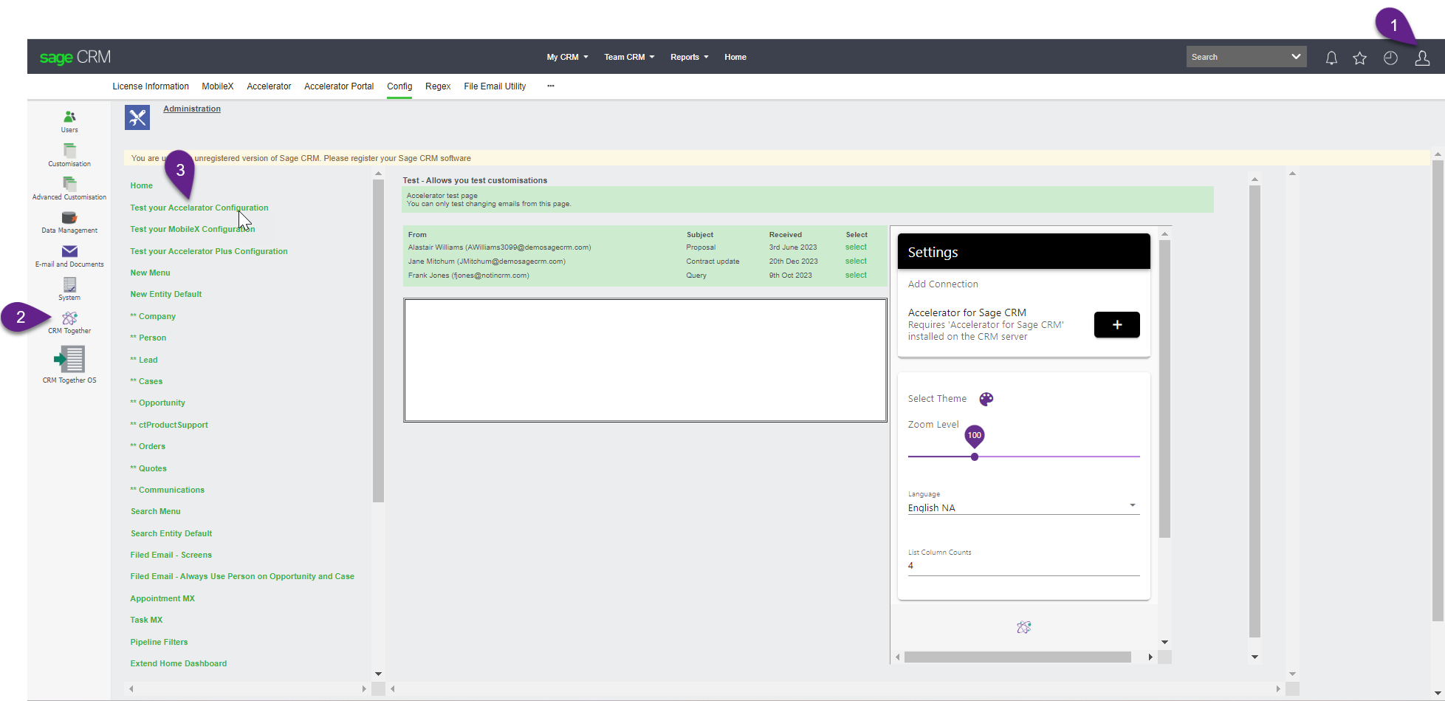Switch to License Information tab
The height and width of the screenshot is (701, 1445).
click(151, 86)
